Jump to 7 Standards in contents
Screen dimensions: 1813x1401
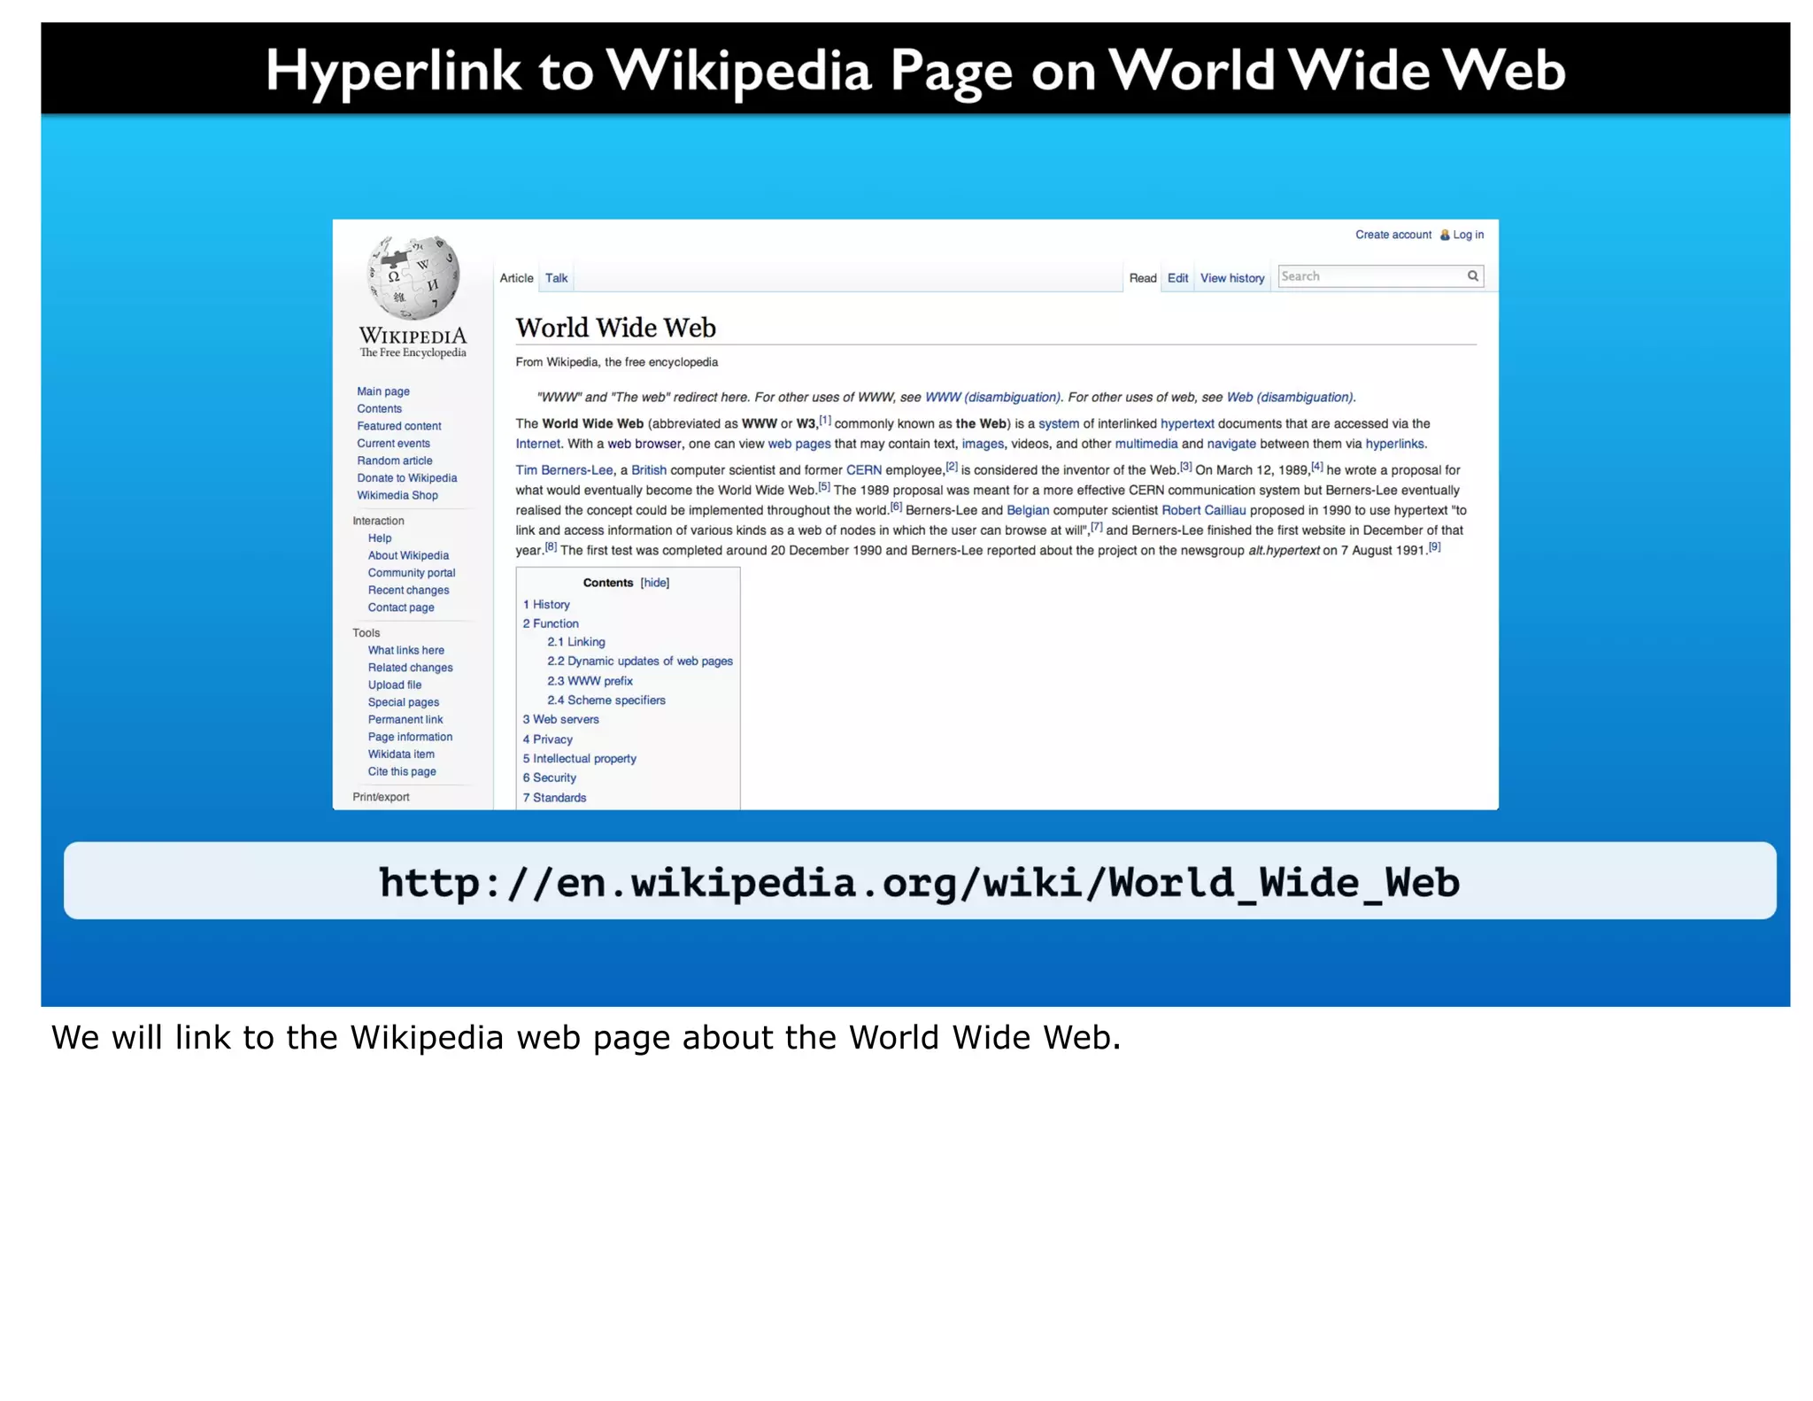pyautogui.click(x=554, y=798)
